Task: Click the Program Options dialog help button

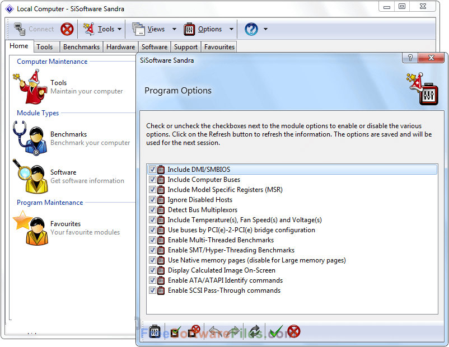Action: tap(410, 58)
